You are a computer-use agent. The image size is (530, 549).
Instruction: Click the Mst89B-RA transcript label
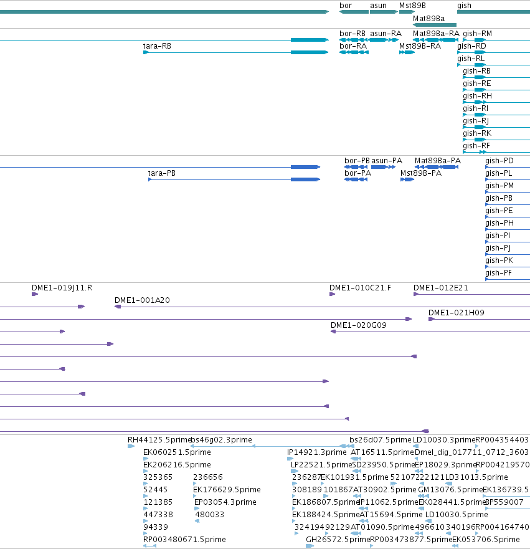(x=420, y=46)
